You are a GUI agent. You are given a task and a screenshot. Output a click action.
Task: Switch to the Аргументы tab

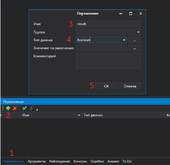pos(37,161)
